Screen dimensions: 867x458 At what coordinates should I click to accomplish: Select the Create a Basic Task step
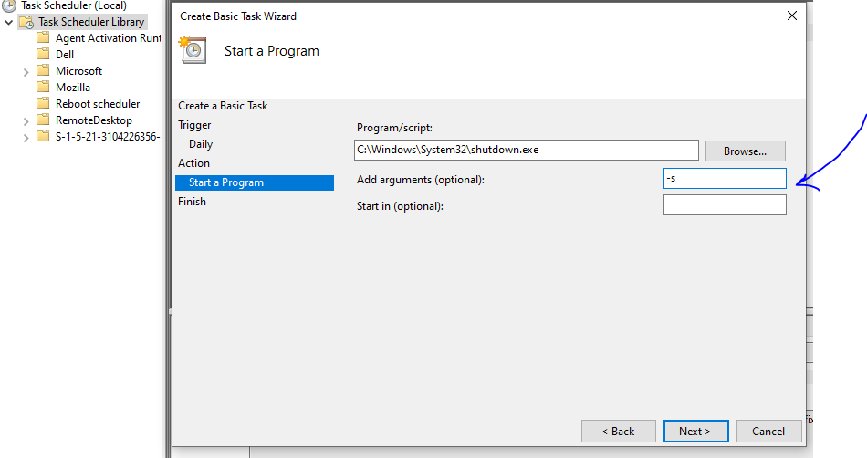[x=223, y=106]
